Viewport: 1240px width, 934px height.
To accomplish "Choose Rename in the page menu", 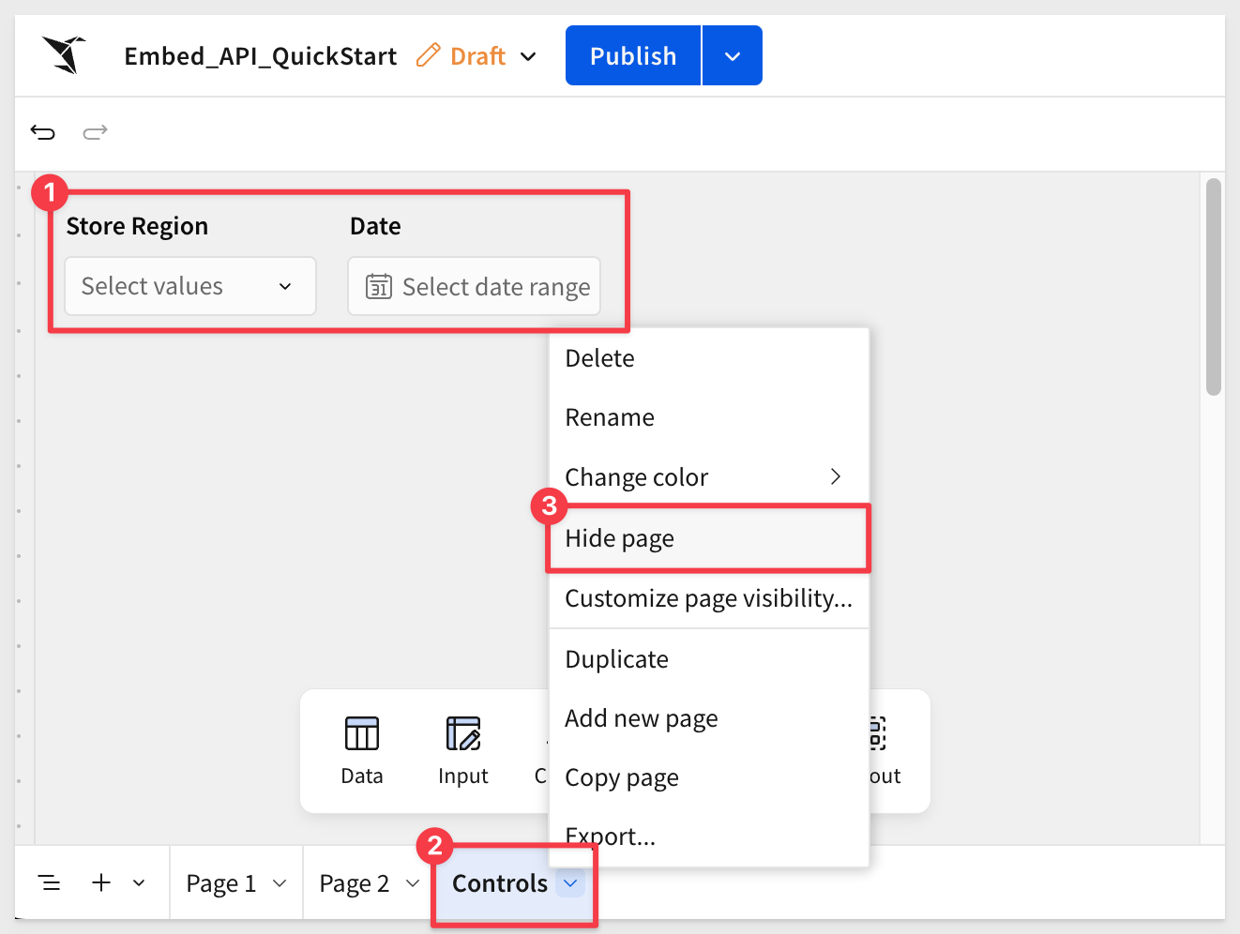I will (610, 417).
